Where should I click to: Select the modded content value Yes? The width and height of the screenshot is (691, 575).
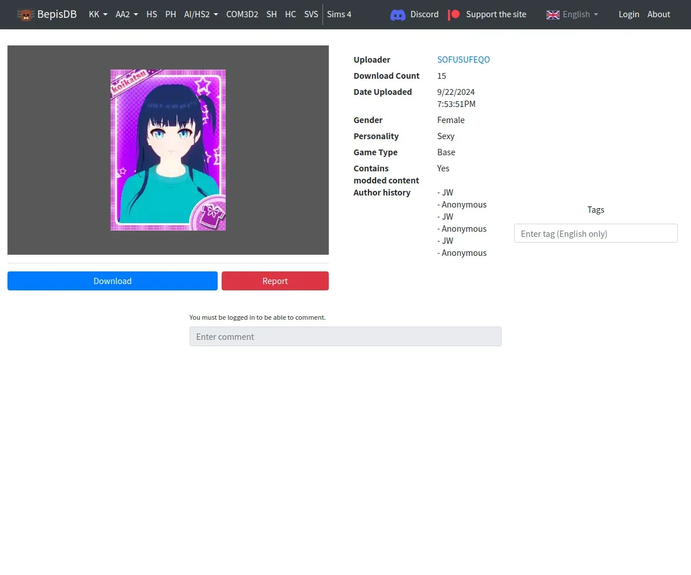tap(443, 168)
